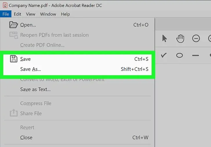The width and height of the screenshot is (211, 147).
Task: Choose the oval circle tool
Action: click(x=179, y=55)
